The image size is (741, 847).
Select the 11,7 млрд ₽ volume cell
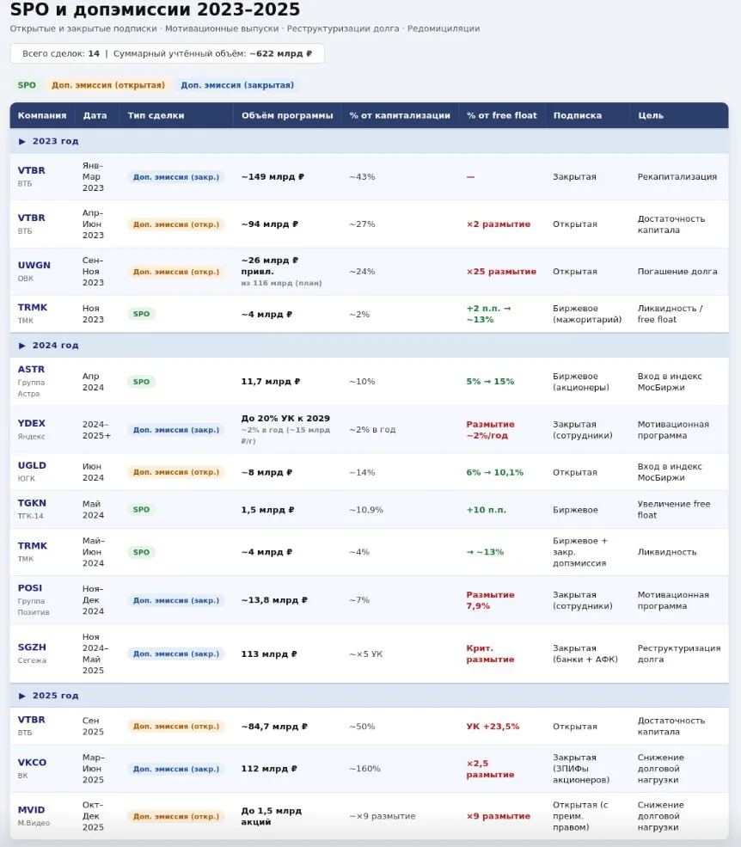coord(270,382)
